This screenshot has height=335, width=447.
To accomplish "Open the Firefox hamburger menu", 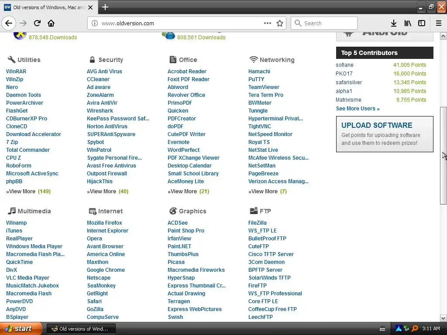I will tap(439, 23).
